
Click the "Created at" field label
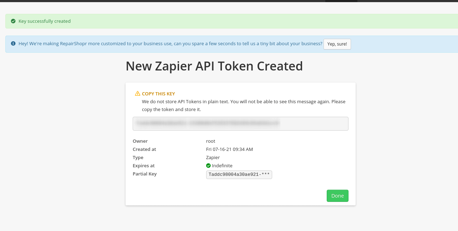tap(144, 149)
